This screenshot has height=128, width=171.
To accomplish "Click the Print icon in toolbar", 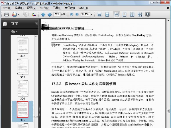I will click(x=7, y=15).
